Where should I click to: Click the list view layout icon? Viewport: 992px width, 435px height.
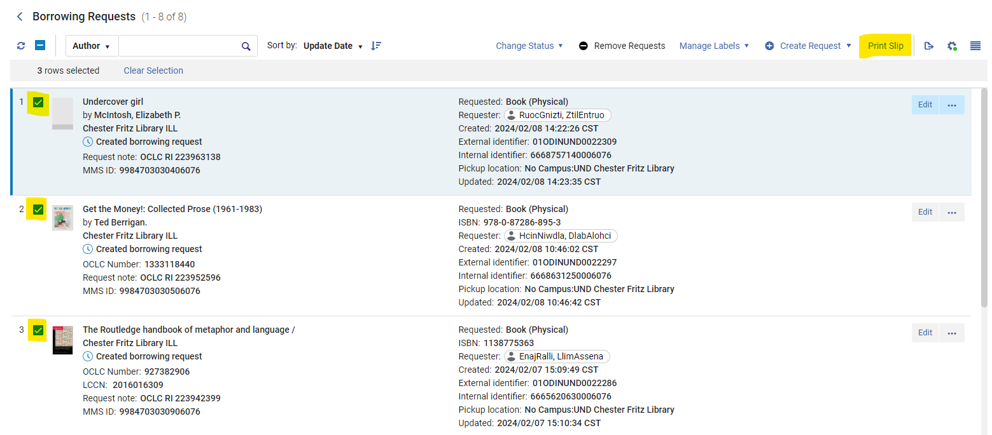(x=975, y=46)
